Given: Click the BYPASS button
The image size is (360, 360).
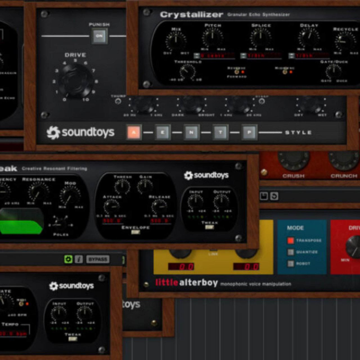Looking at the screenshot, I should [x=98, y=259].
